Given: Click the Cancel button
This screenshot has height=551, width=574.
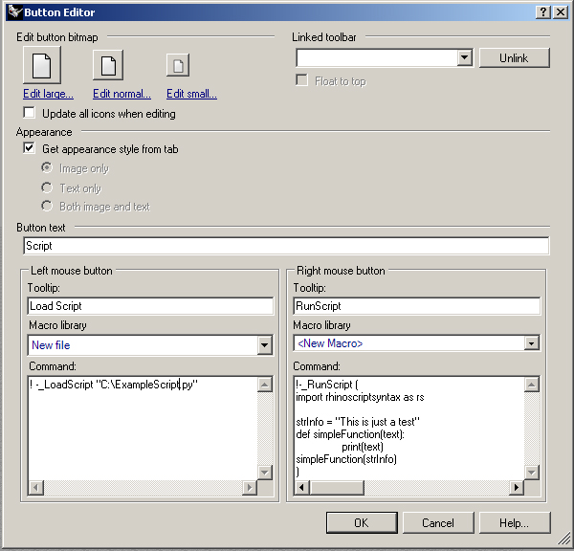Looking at the screenshot, I should (x=437, y=523).
